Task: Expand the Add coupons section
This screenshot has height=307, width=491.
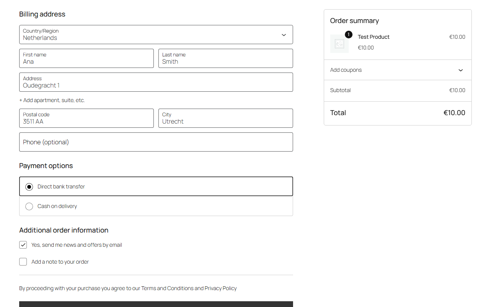Action: tap(398, 70)
